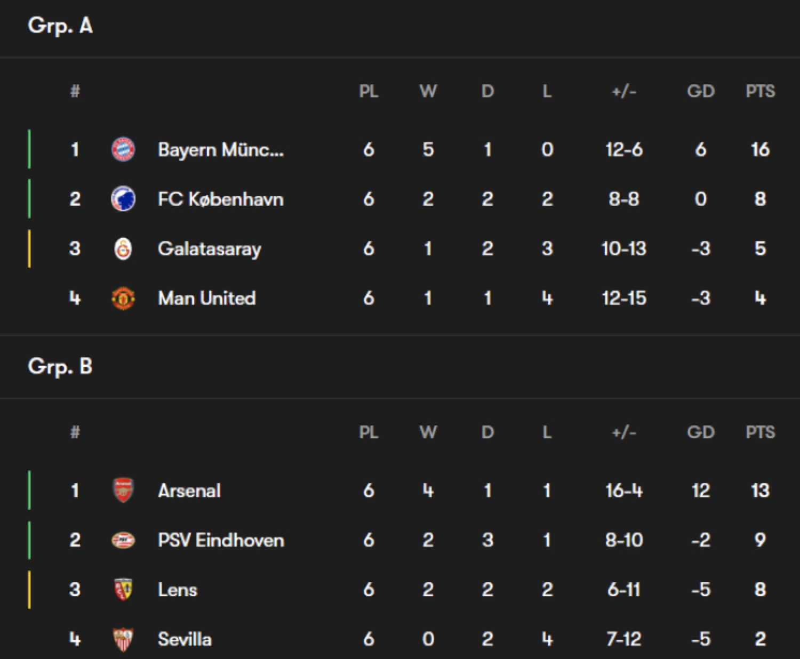Click the Galatasaray club crest
Screen dimensions: 800x659
123,248
